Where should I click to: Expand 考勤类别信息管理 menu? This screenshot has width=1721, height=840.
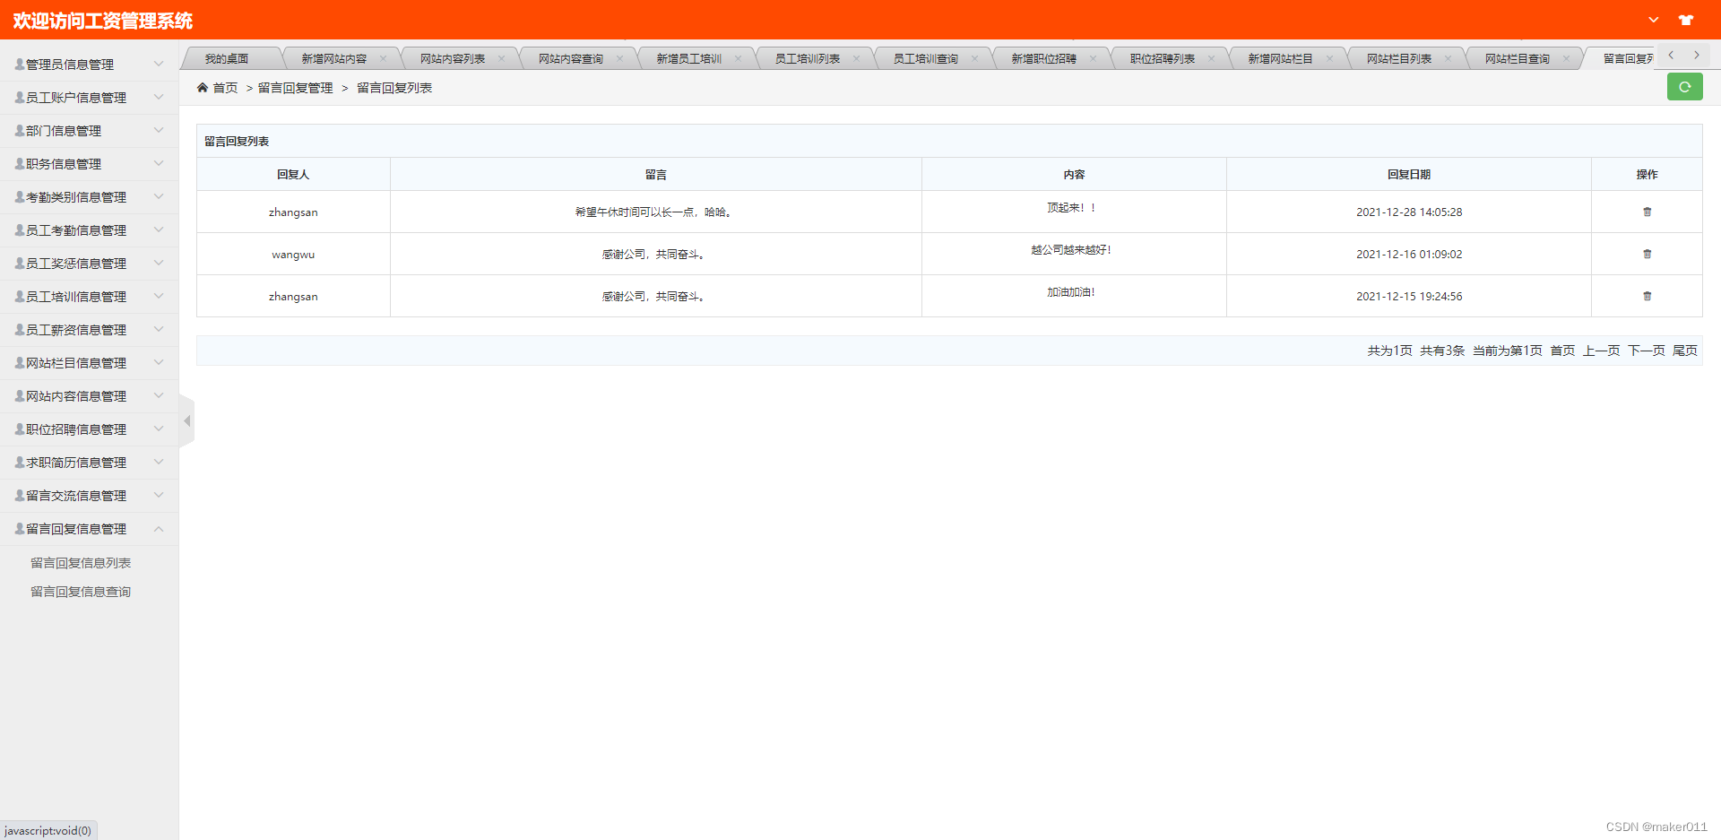(x=89, y=197)
